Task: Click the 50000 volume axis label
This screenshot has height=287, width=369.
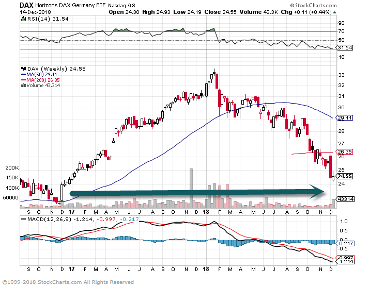Action: click(10, 198)
